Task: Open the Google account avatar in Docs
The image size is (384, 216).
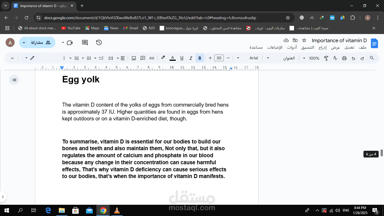Action: point(10,43)
